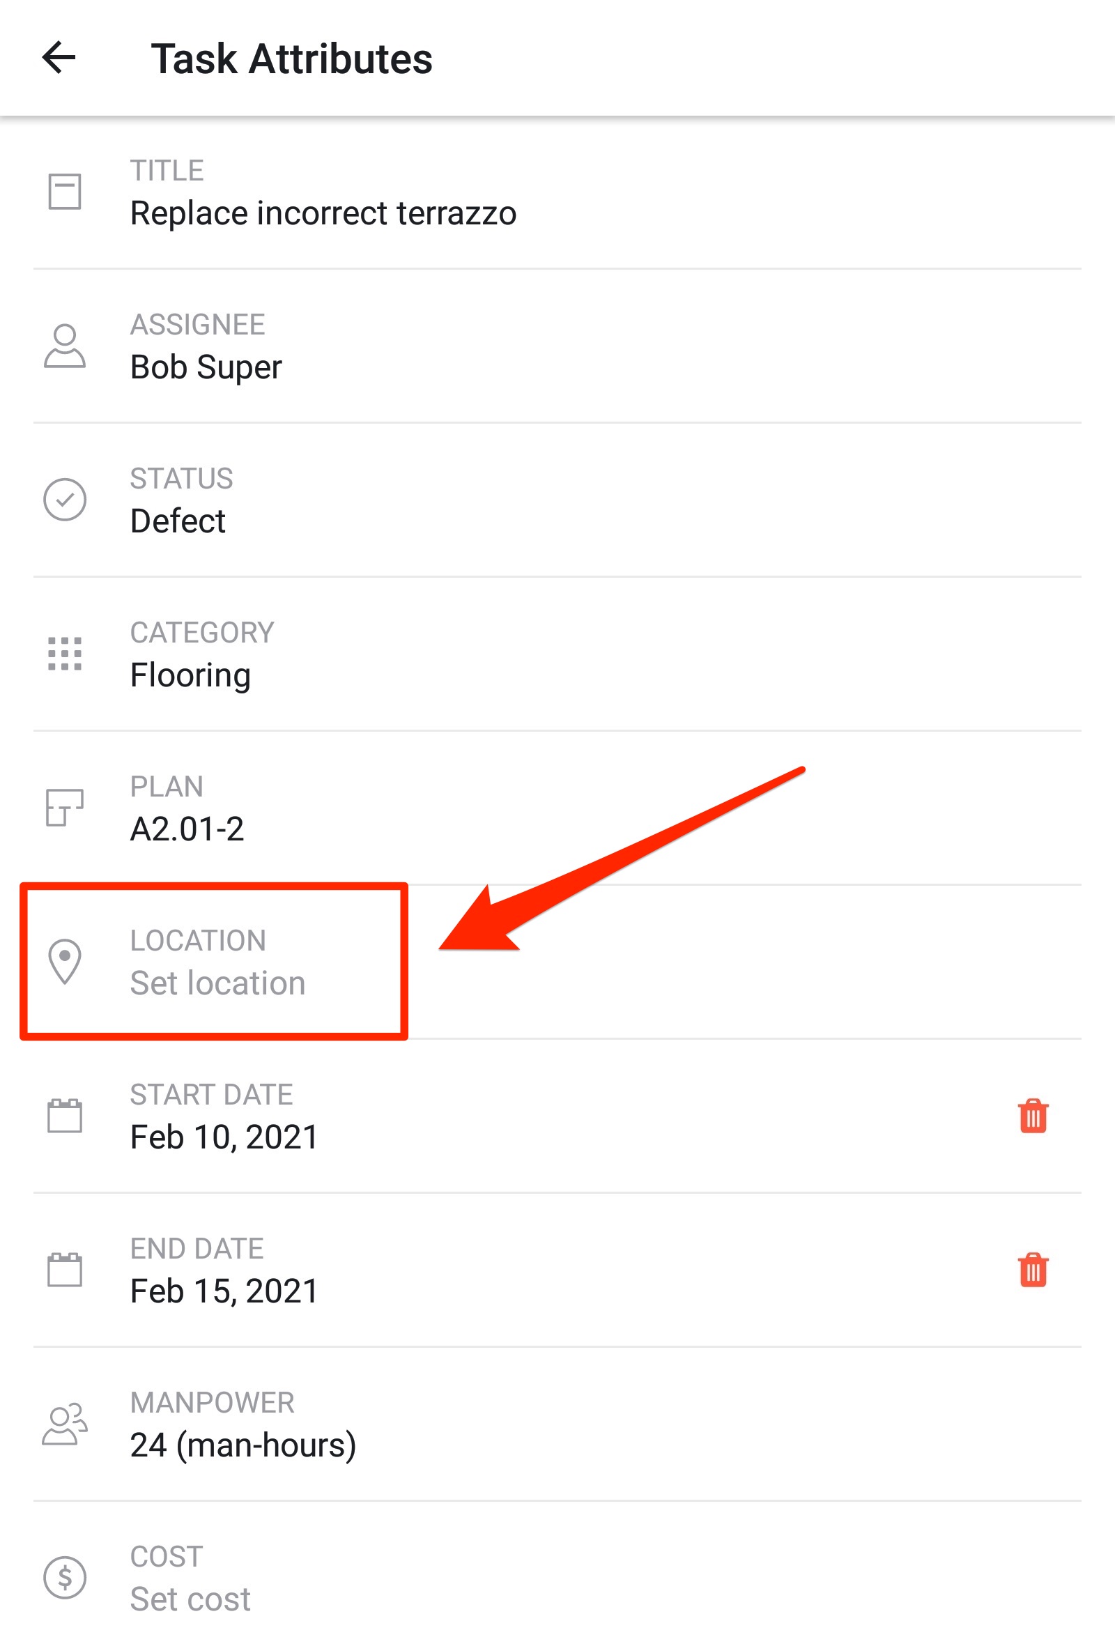
Task: Delete the Start Date with trash icon
Action: coord(1033,1116)
